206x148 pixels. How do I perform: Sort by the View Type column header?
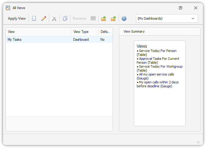(85, 32)
